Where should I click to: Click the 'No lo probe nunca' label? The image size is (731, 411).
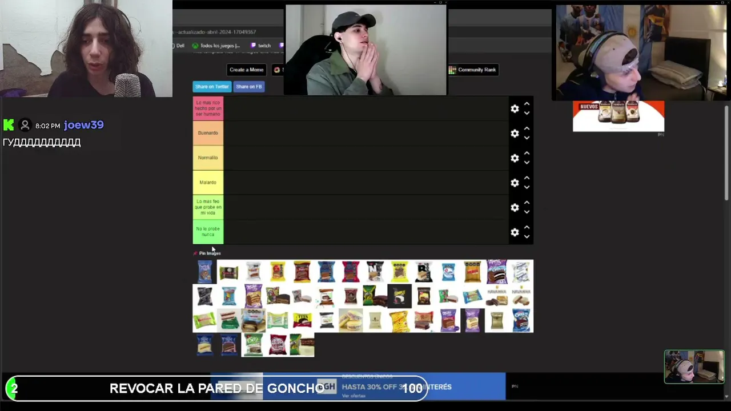click(208, 232)
